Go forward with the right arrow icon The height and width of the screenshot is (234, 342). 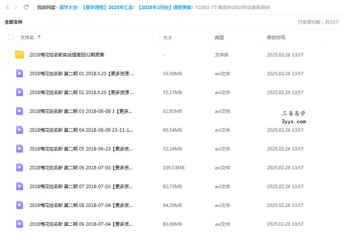(16, 7)
